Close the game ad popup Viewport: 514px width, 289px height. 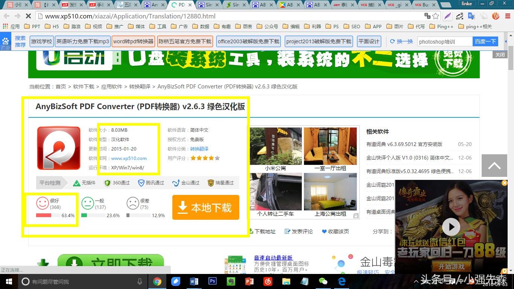pyautogui.click(x=505, y=183)
